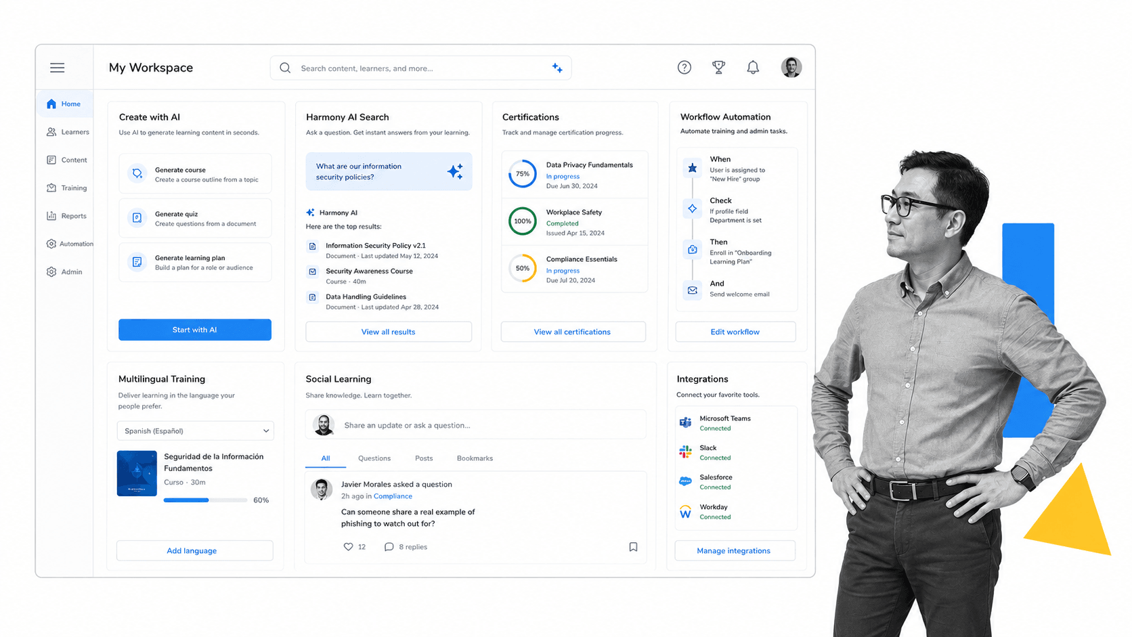Click Javier Morales's avatar in the post
The image size is (1132, 637).
tap(322, 489)
